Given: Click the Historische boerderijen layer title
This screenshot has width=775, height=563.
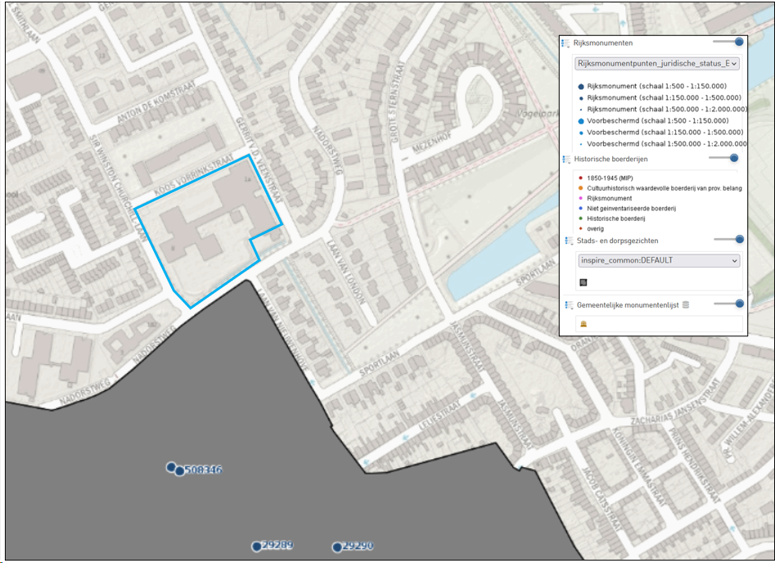Looking at the screenshot, I should (x=611, y=160).
